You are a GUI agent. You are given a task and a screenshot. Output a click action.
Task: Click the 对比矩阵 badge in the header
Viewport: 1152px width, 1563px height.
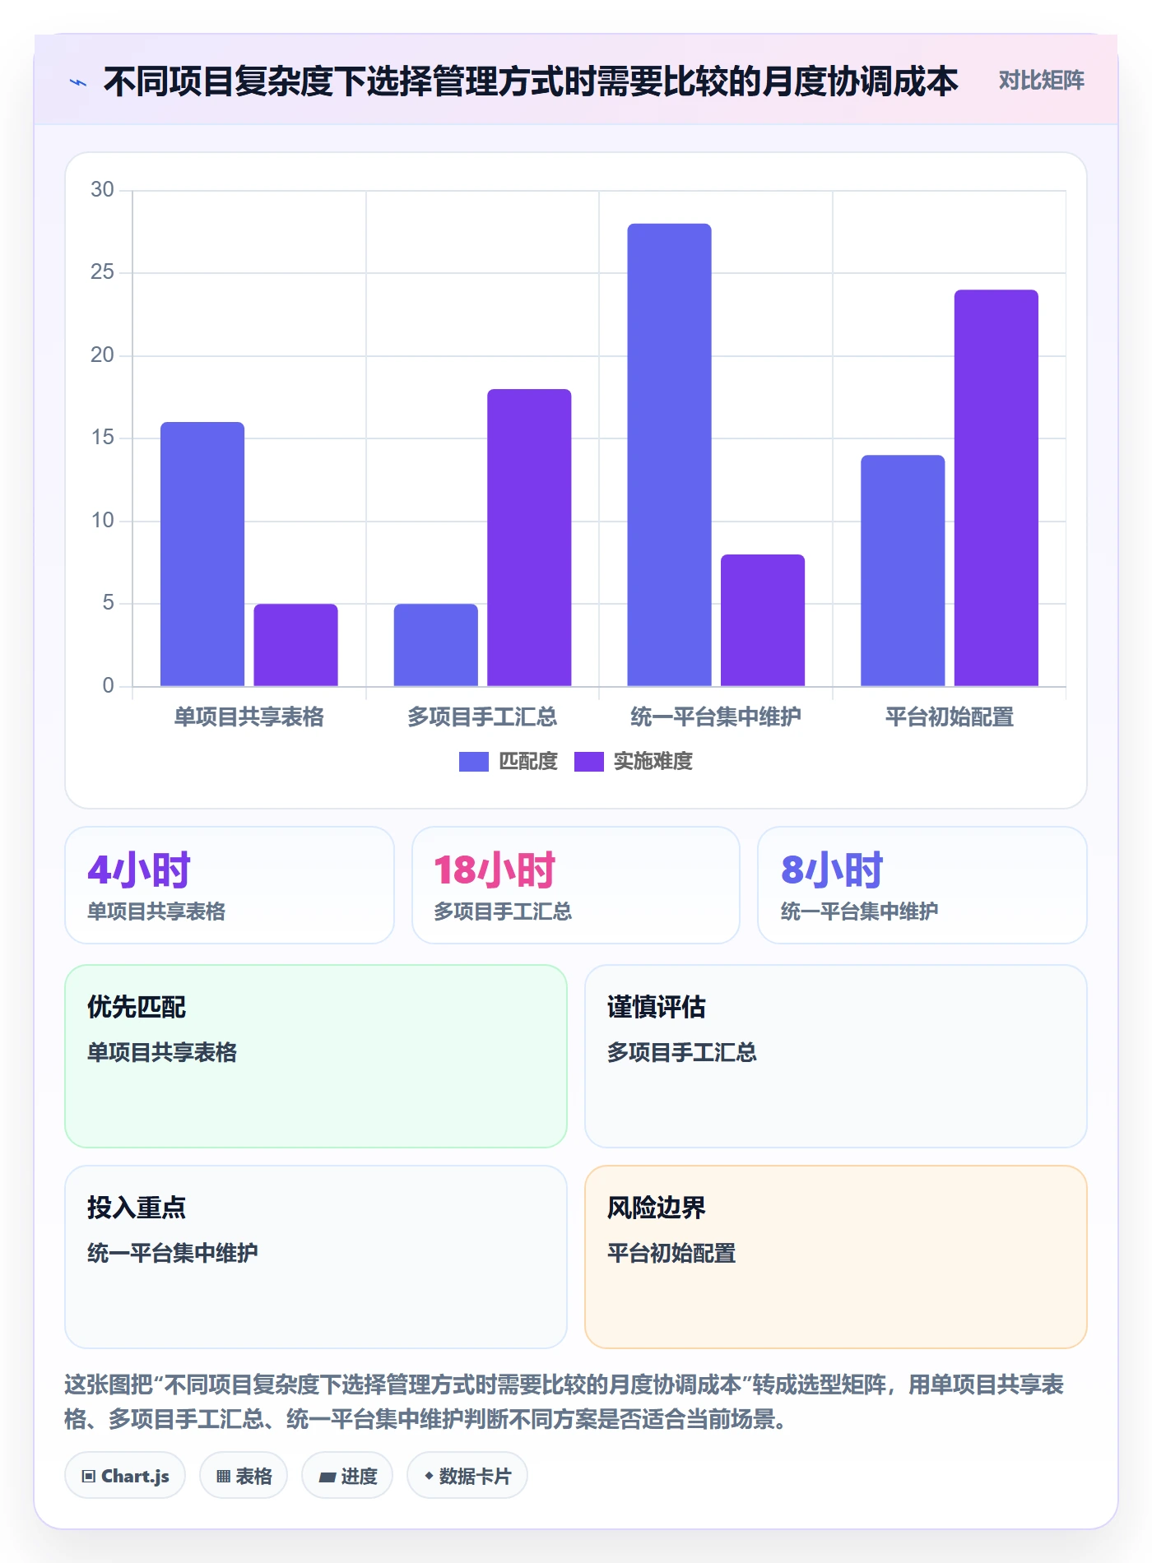pyautogui.click(x=1041, y=81)
